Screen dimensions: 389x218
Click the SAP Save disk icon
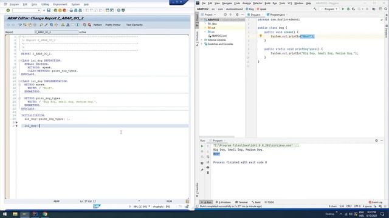pyautogui.click(x=49, y=10)
